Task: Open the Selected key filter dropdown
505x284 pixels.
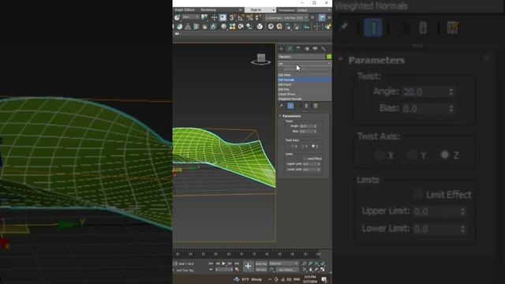Action: click(x=284, y=263)
